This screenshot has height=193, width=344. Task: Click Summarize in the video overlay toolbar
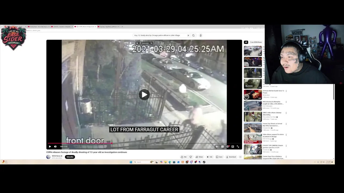coord(144,43)
